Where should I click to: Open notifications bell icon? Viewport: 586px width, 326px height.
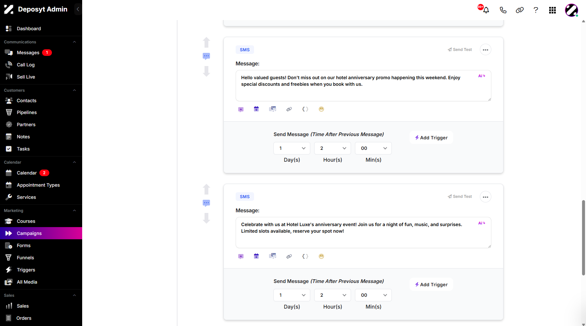tap(486, 10)
